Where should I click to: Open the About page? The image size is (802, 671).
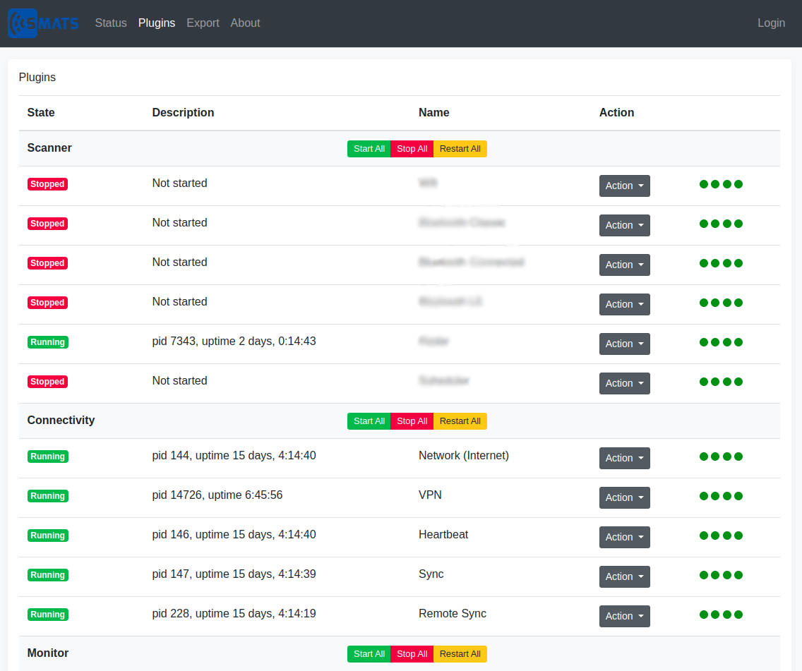pos(245,23)
